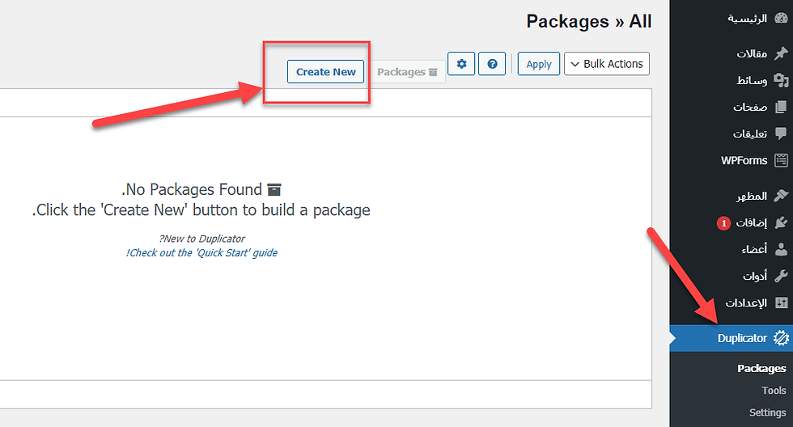Click the settings gear icon button

coord(461,64)
